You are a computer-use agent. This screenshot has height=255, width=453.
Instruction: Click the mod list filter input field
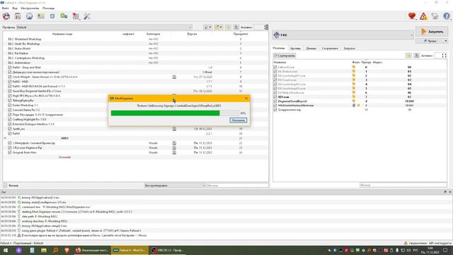238,186
